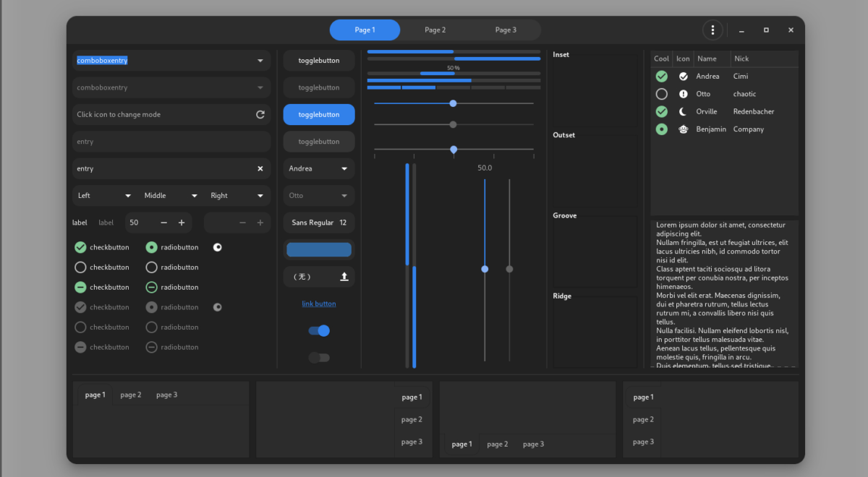Screen dimensions: 868x477
Task: Open the Middle dropdown selector
Action: 171,196
